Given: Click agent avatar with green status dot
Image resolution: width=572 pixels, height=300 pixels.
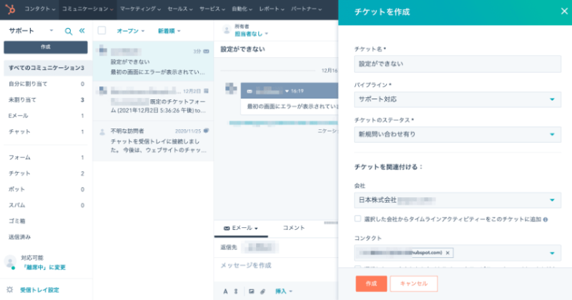Looking at the screenshot, I should pos(10,261).
